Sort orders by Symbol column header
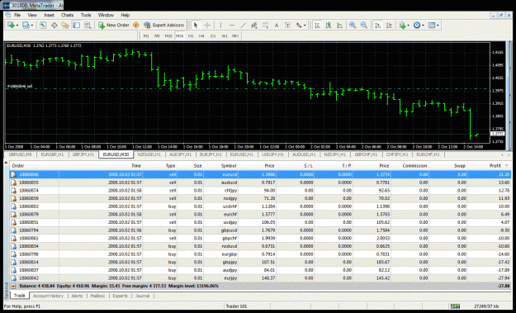The width and height of the screenshot is (516, 313). pos(229,166)
